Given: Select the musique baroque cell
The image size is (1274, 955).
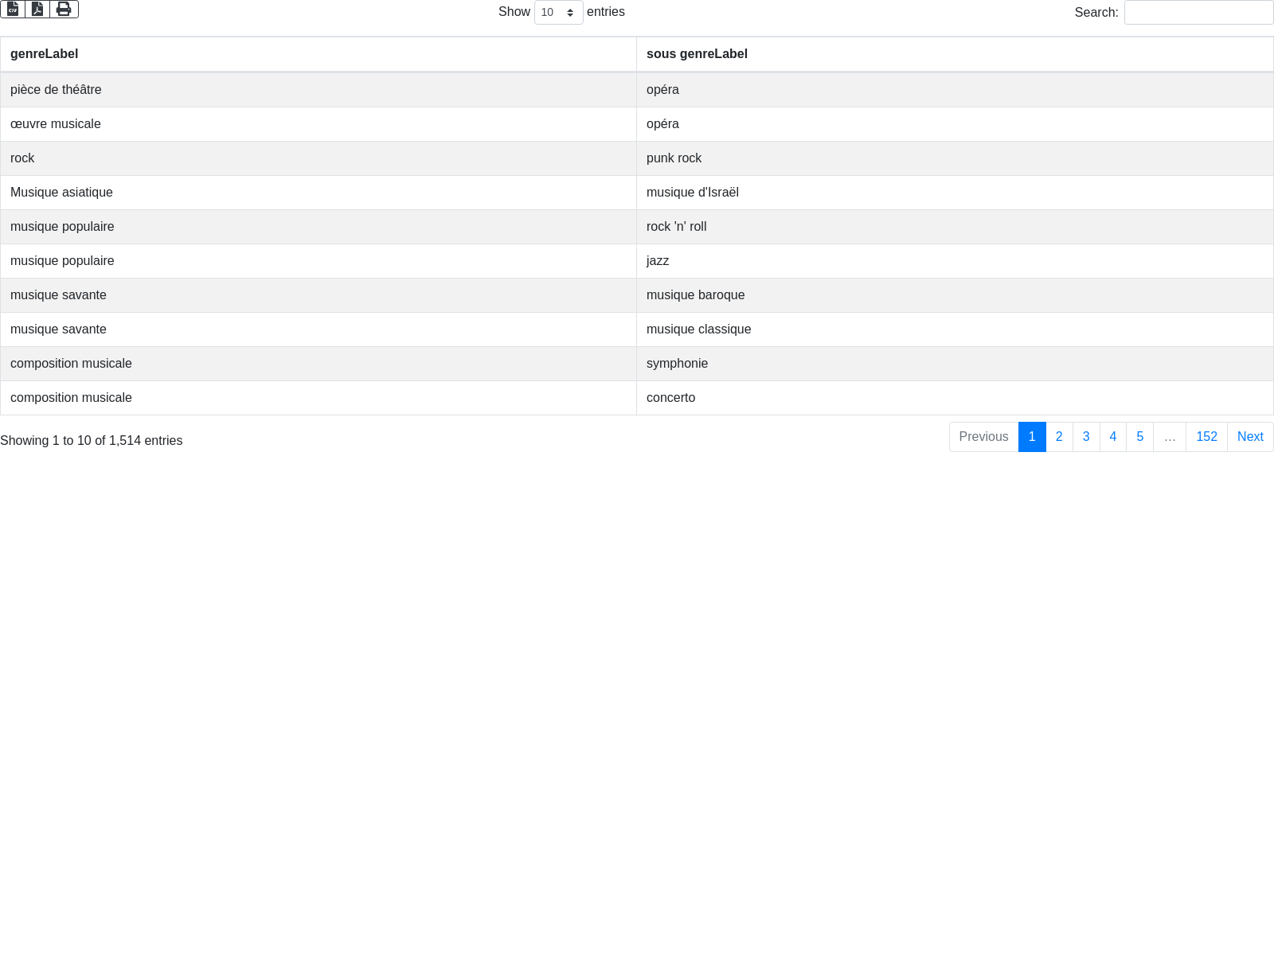Looking at the screenshot, I should [x=696, y=295].
